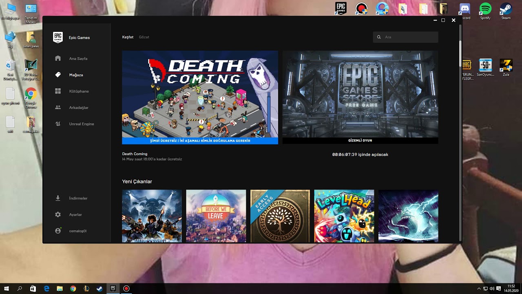Viewport: 522px width, 294px height.
Task: Open the oyun şifremi file on the desktop
Action: pos(10,96)
